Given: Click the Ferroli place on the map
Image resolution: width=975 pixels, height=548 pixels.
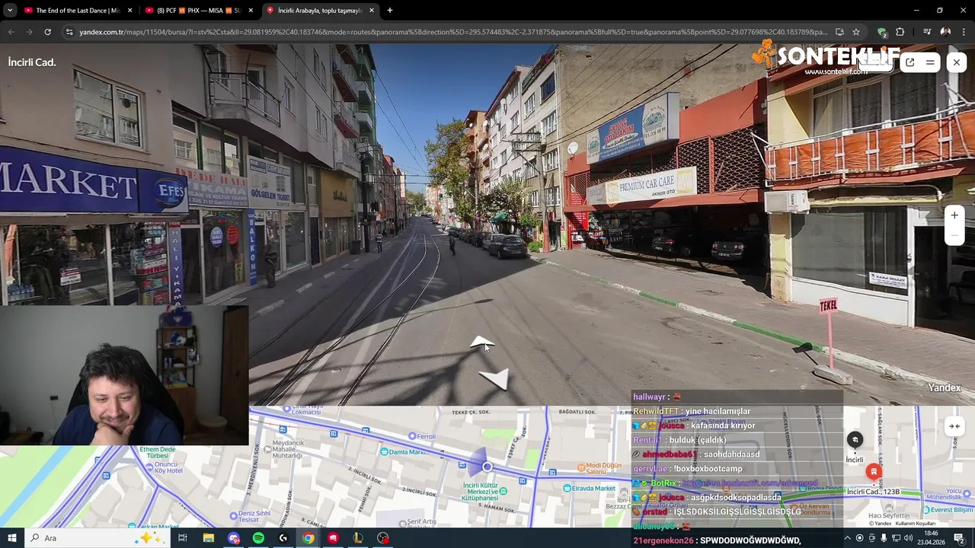Looking at the screenshot, I should [x=423, y=436].
